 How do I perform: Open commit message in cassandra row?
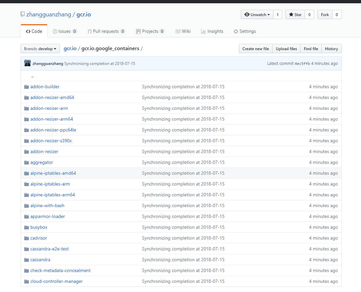coord(183,260)
